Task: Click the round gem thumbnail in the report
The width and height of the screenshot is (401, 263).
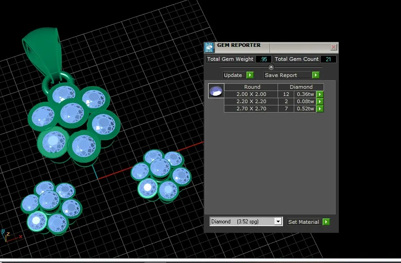Action: tap(216, 91)
